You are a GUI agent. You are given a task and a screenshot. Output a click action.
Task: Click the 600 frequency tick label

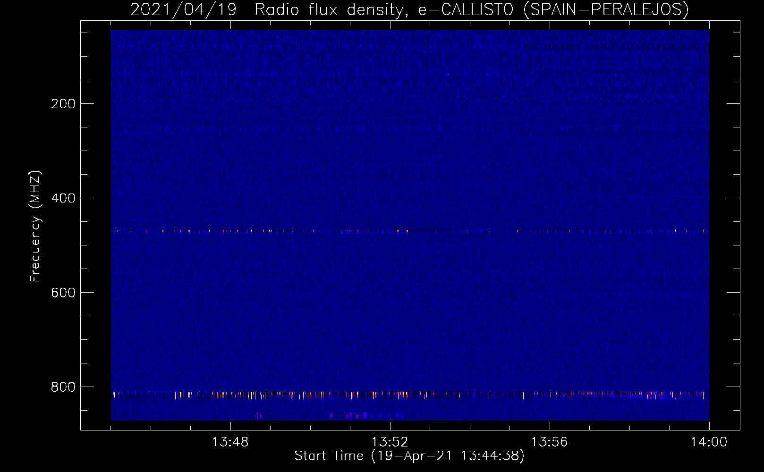(63, 293)
